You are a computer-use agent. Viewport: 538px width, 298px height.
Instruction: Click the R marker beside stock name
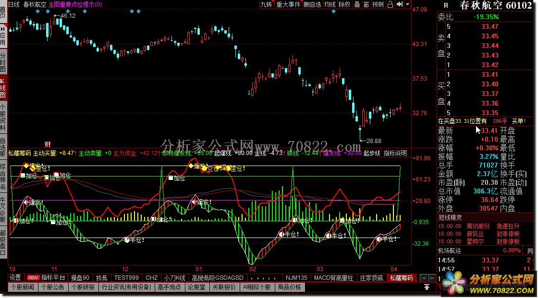pos(446,5)
